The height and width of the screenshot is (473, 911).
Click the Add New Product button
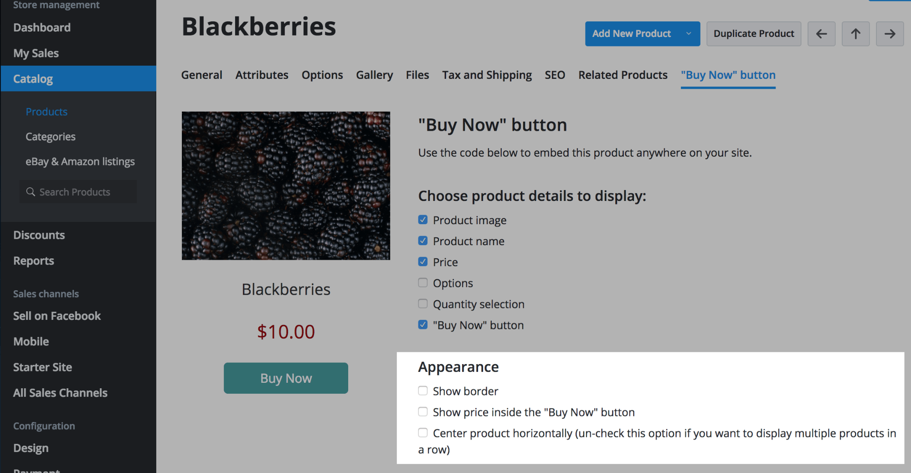click(631, 34)
